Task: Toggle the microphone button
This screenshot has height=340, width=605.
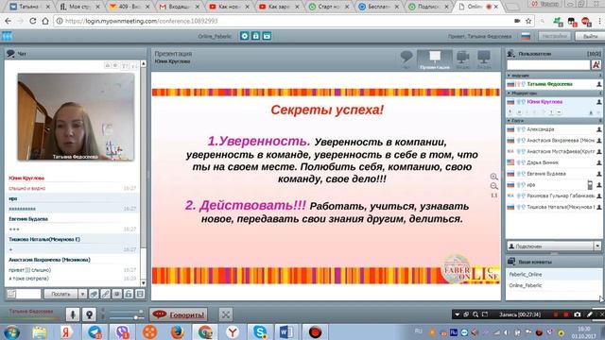Action: pos(73,314)
